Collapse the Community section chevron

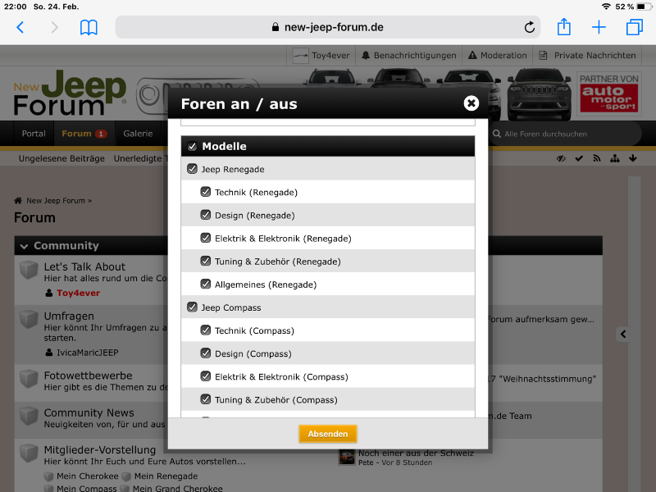click(25, 246)
